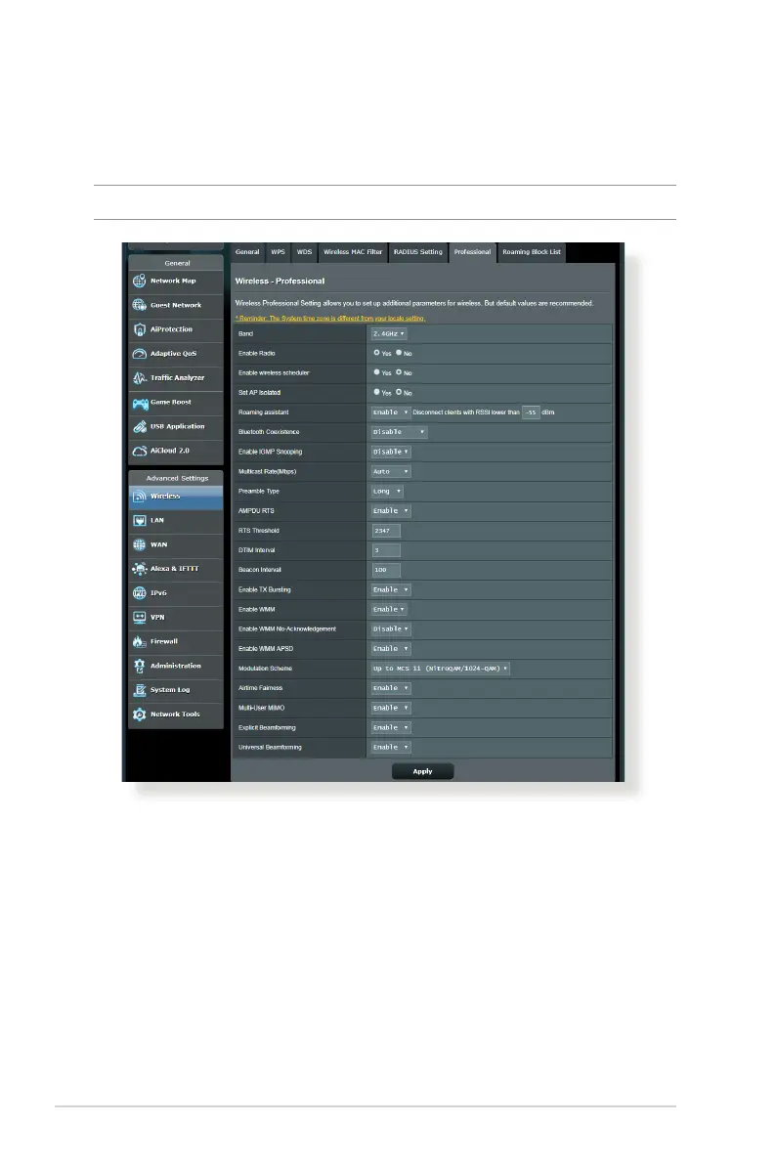Click the RTS Threshold input field
This screenshot has height=1169, width=776.
[386, 531]
